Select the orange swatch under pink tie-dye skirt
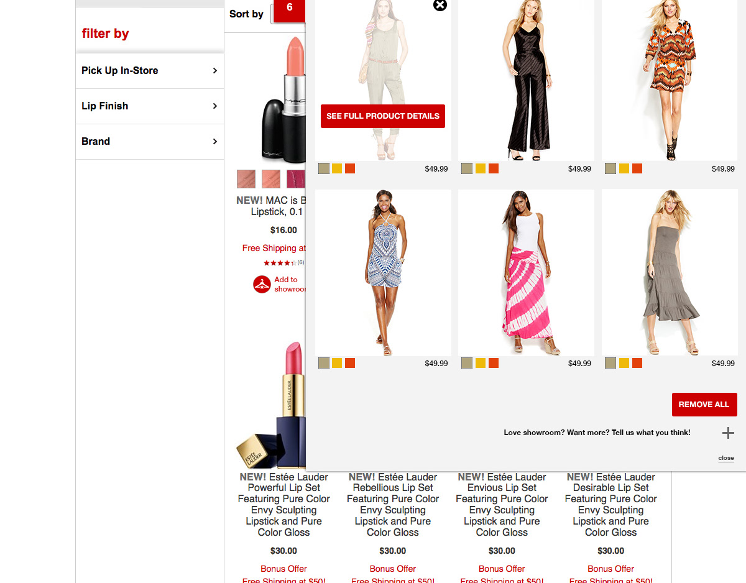The image size is (746, 583). (x=494, y=363)
